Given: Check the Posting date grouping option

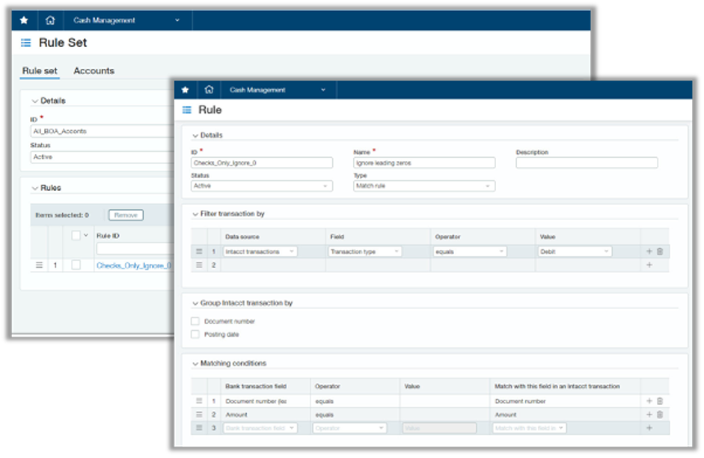Looking at the screenshot, I should coord(195,335).
